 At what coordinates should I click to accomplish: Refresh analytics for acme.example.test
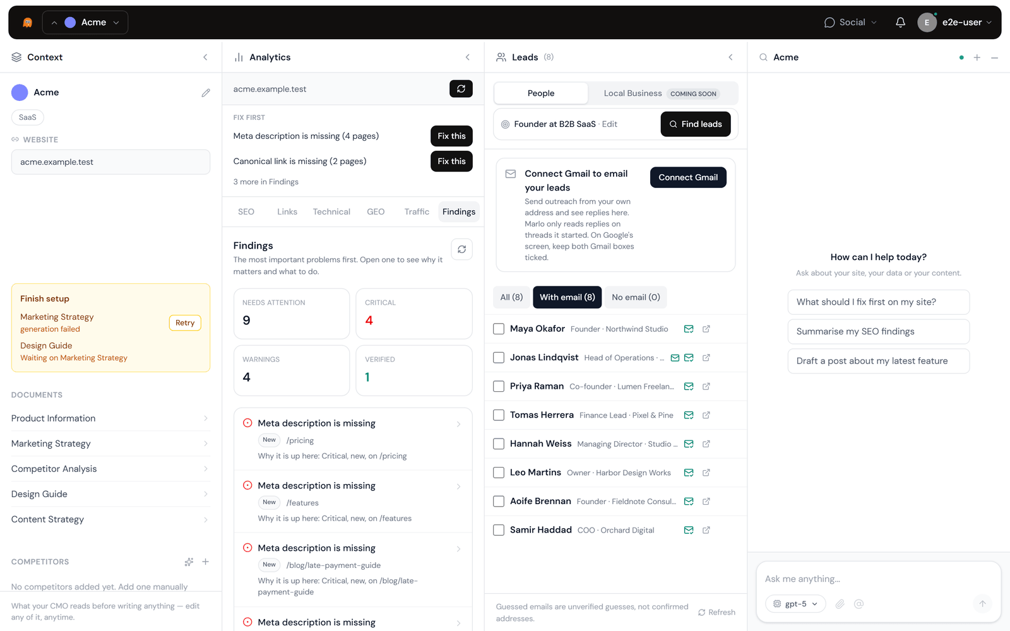pos(461,89)
